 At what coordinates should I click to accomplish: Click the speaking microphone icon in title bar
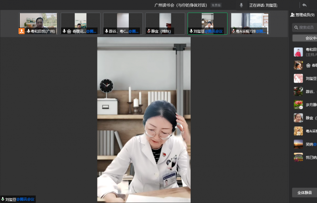(241, 5)
